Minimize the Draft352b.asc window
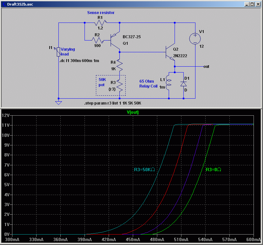The width and height of the screenshot is (263, 245). 246,4
